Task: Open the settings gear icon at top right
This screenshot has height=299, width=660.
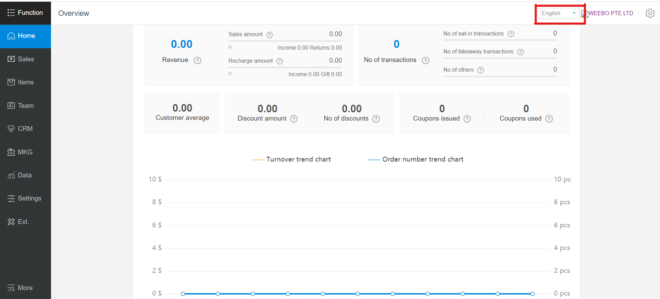Action: [x=650, y=13]
